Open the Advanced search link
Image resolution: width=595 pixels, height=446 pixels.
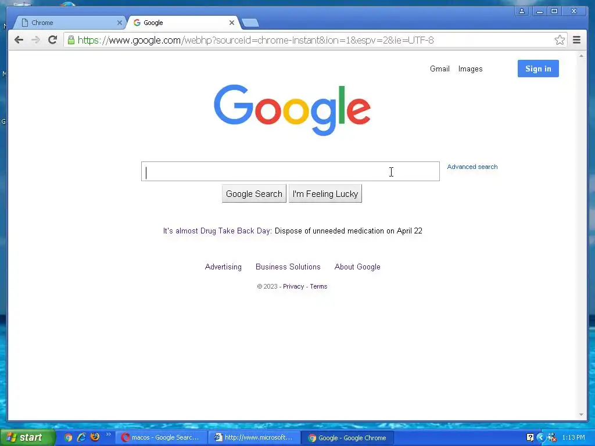click(472, 167)
